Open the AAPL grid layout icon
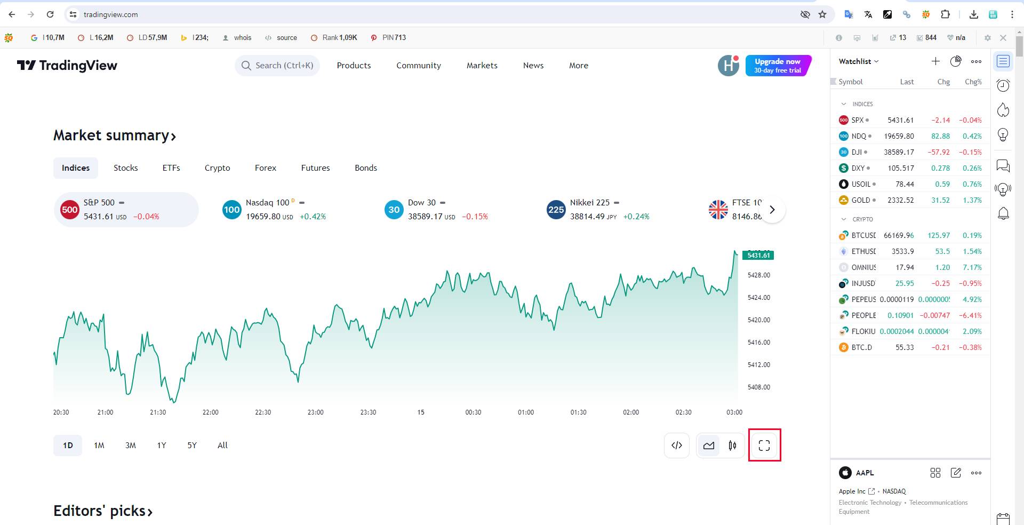This screenshot has height=525, width=1024. coord(935,473)
